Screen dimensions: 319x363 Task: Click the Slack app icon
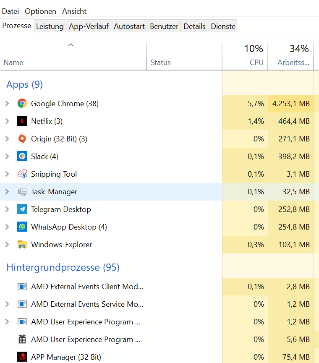coord(22,157)
